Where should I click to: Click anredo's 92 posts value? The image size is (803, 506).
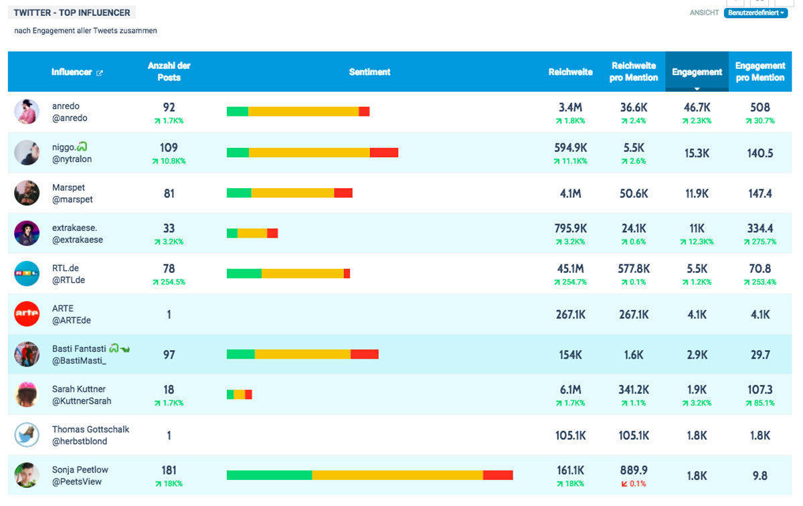[169, 107]
